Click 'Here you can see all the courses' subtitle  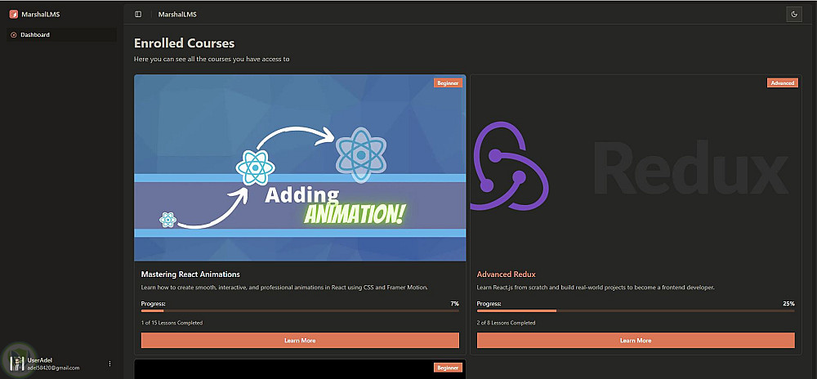pyautogui.click(x=212, y=60)
